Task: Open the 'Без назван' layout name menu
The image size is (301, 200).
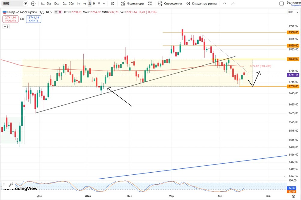Action: (293, 2)
